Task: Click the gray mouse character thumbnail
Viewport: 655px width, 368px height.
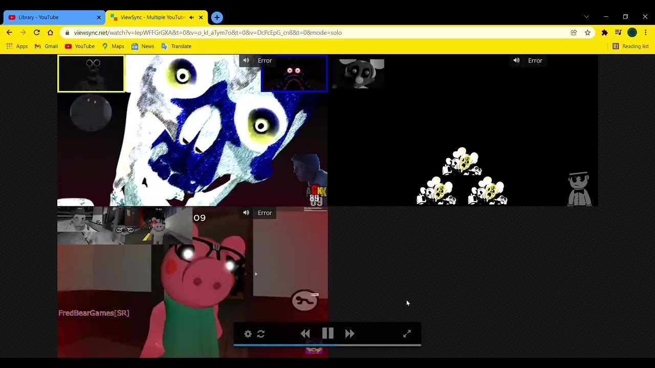Action: 358,74
